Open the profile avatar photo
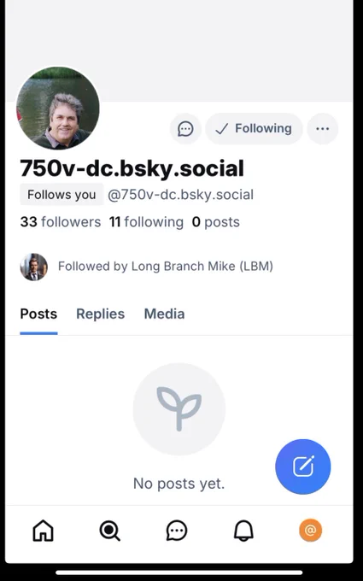The image size is (363, 581). coord(58,109)
